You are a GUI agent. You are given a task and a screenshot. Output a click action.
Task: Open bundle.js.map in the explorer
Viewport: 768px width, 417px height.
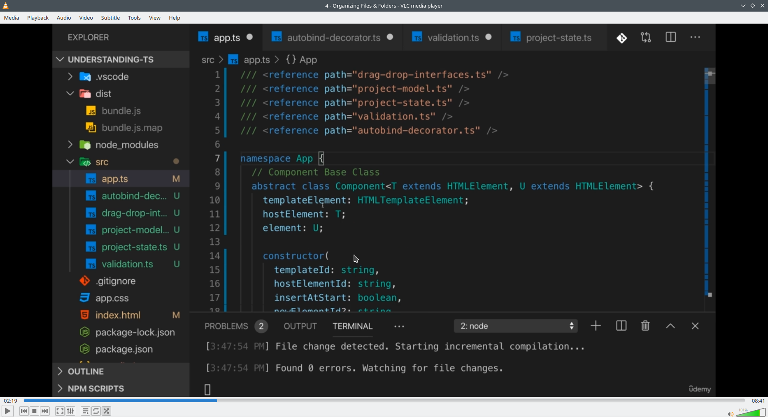click(x=121, y=128)
